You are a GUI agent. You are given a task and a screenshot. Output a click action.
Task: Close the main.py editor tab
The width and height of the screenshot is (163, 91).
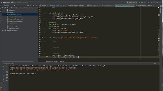point(48,6)
